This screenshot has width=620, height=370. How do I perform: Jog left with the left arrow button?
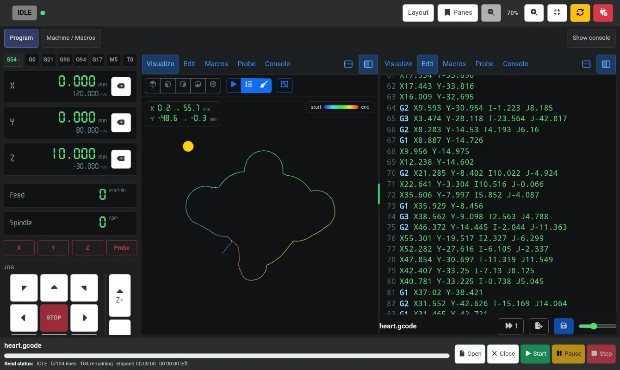click(24, 318)
